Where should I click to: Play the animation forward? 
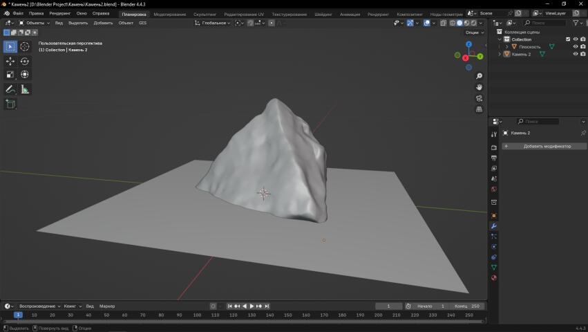click(252, 306)
